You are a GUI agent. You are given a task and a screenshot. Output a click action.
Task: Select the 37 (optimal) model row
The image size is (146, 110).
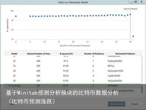coord(73,86)
